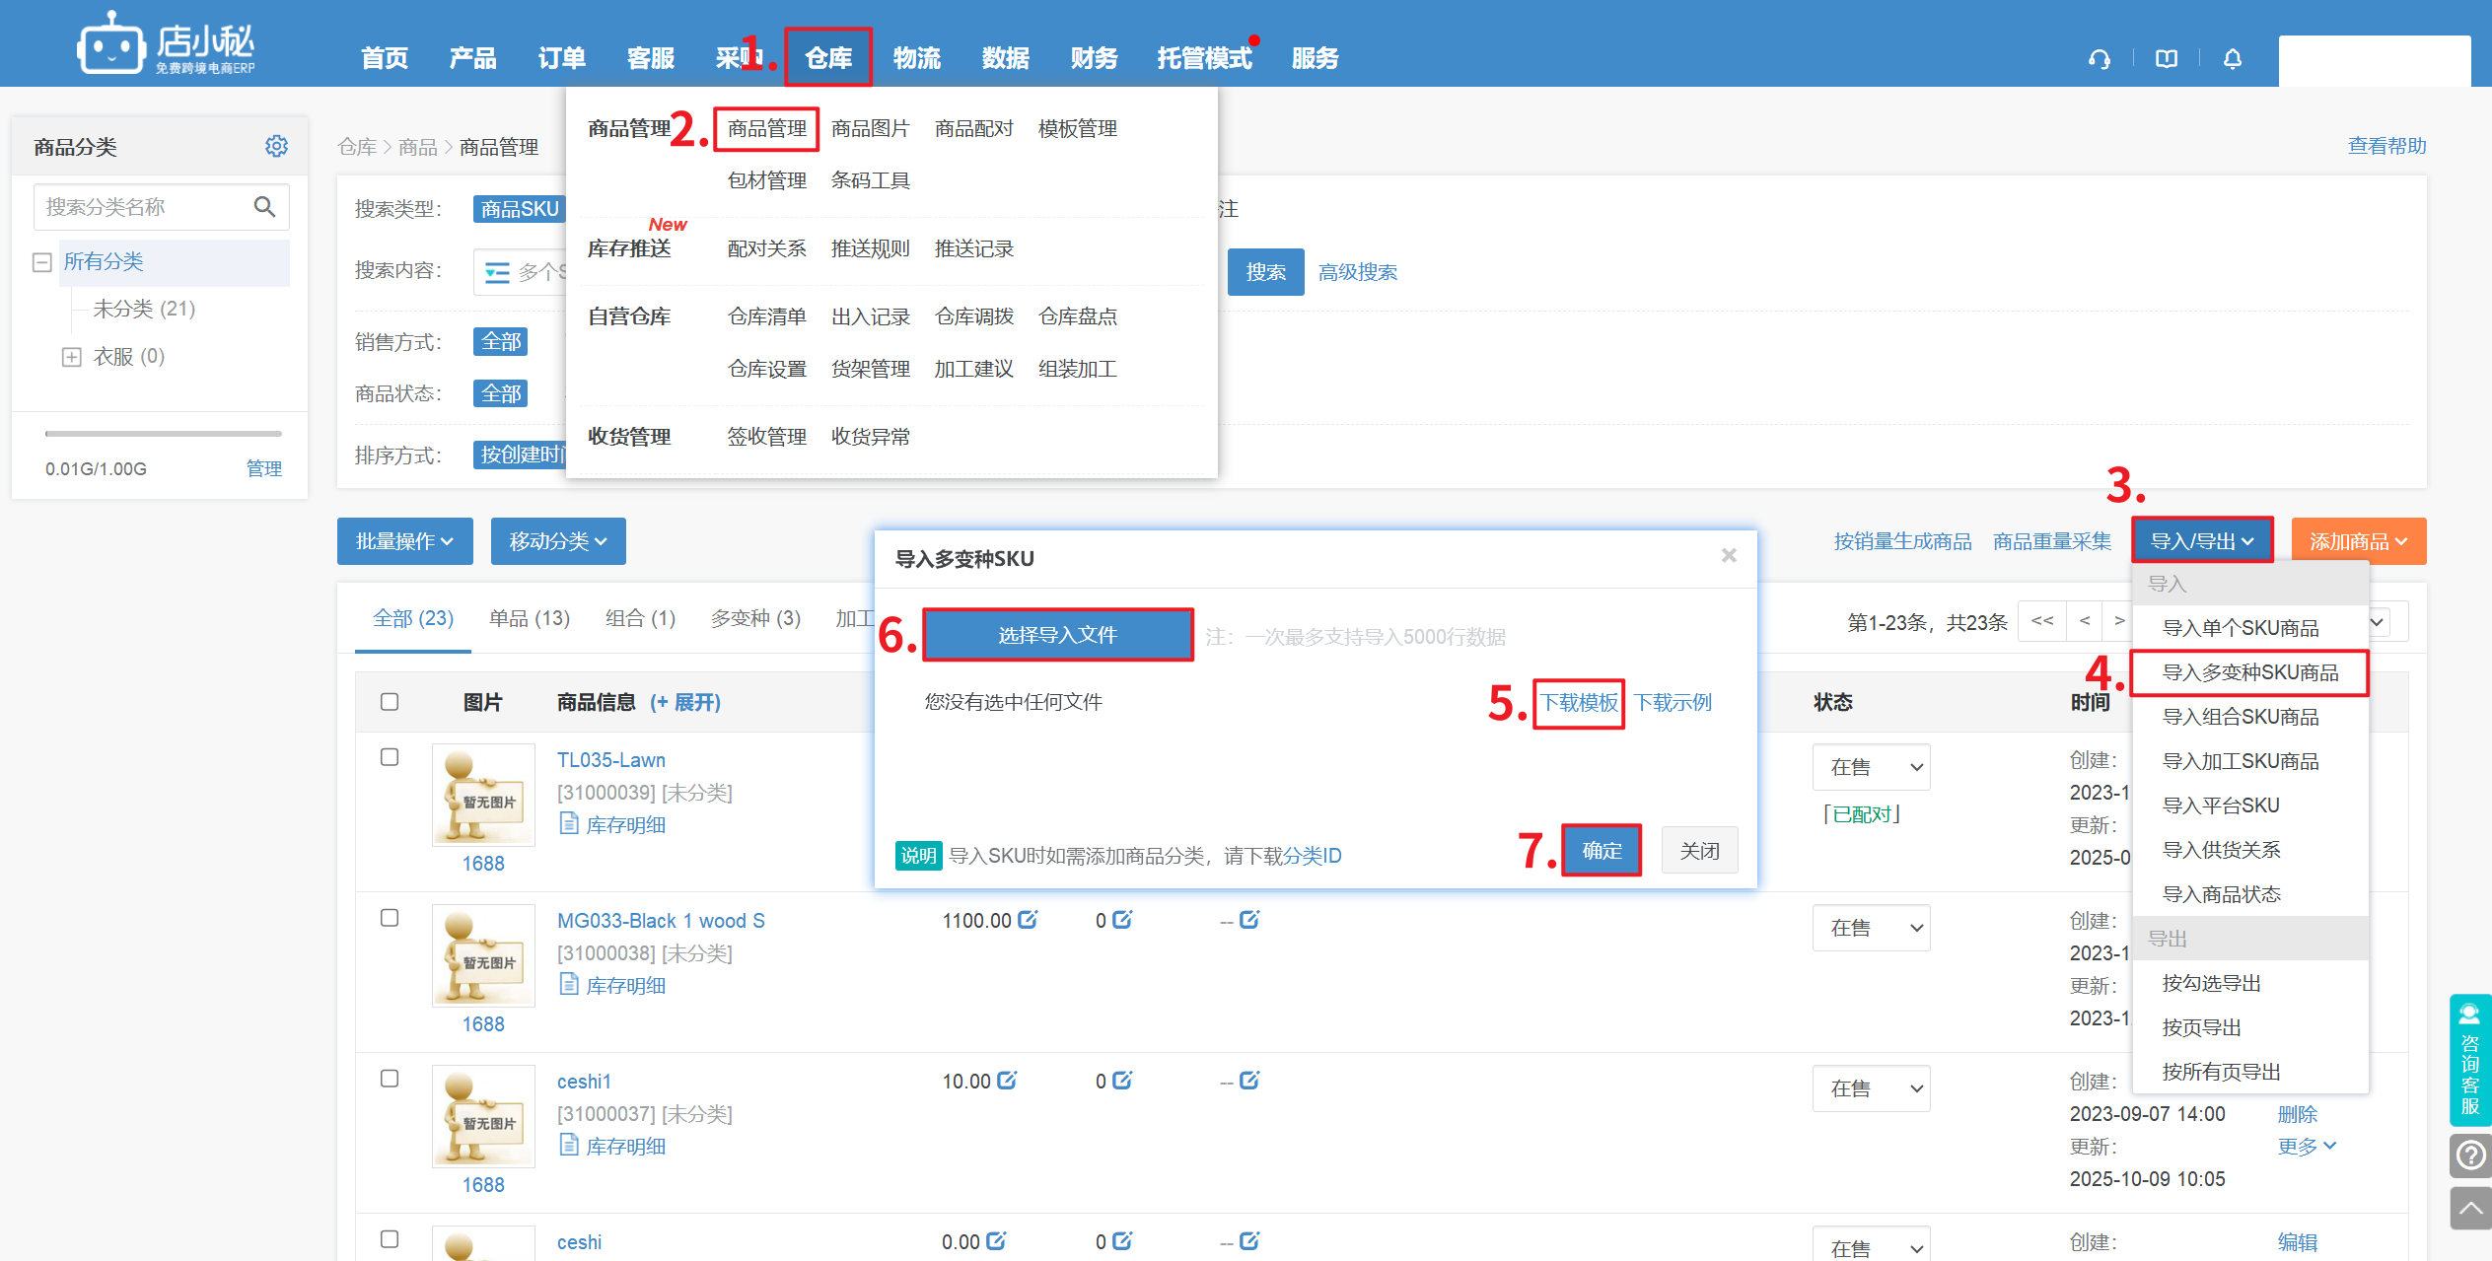Screen dimensions: 2492x1261
Task: Click inventory detail document icon for TL035-Lawn
Action: coord(569,823)
